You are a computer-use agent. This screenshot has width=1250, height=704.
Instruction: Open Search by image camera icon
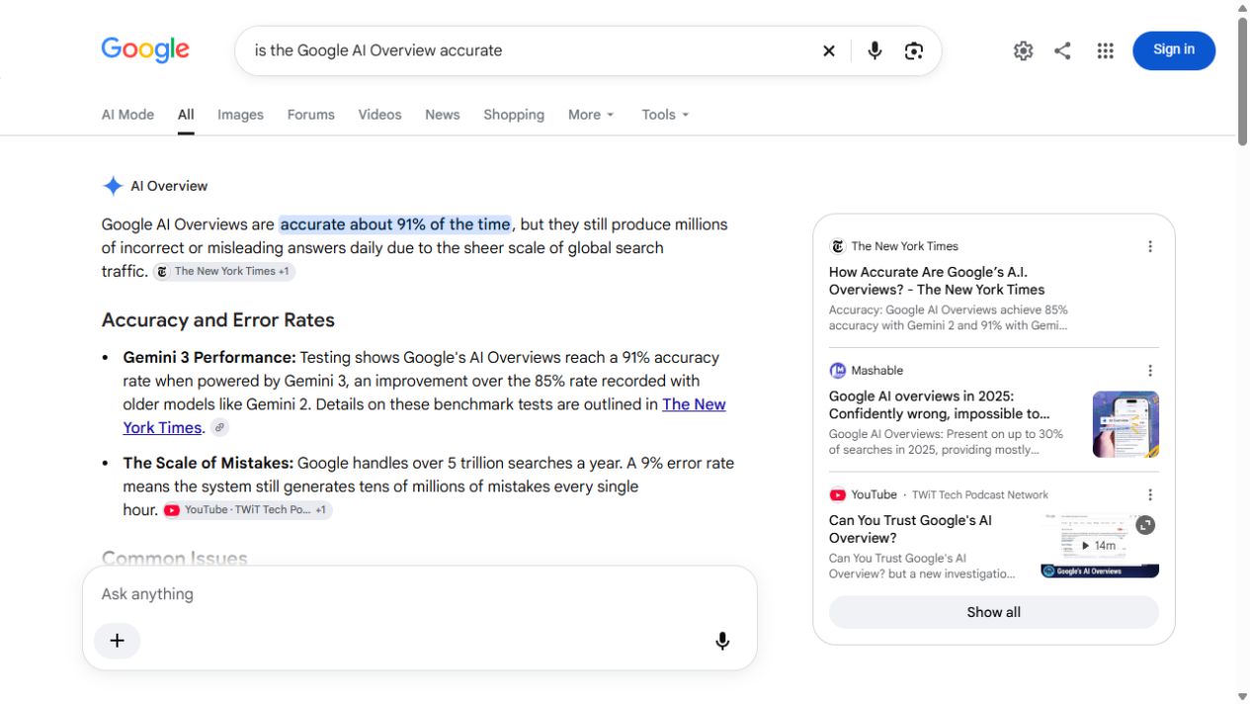pyautogui.click(x=914, y=50)
